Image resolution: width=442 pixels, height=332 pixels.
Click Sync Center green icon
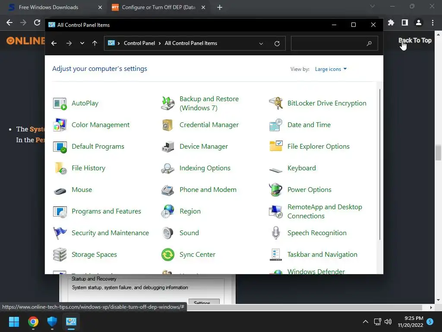(168, 255)
